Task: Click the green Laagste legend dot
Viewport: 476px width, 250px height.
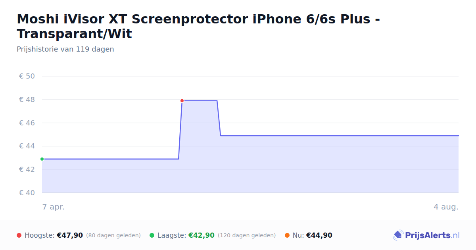Action: click(x=152, y=235)
